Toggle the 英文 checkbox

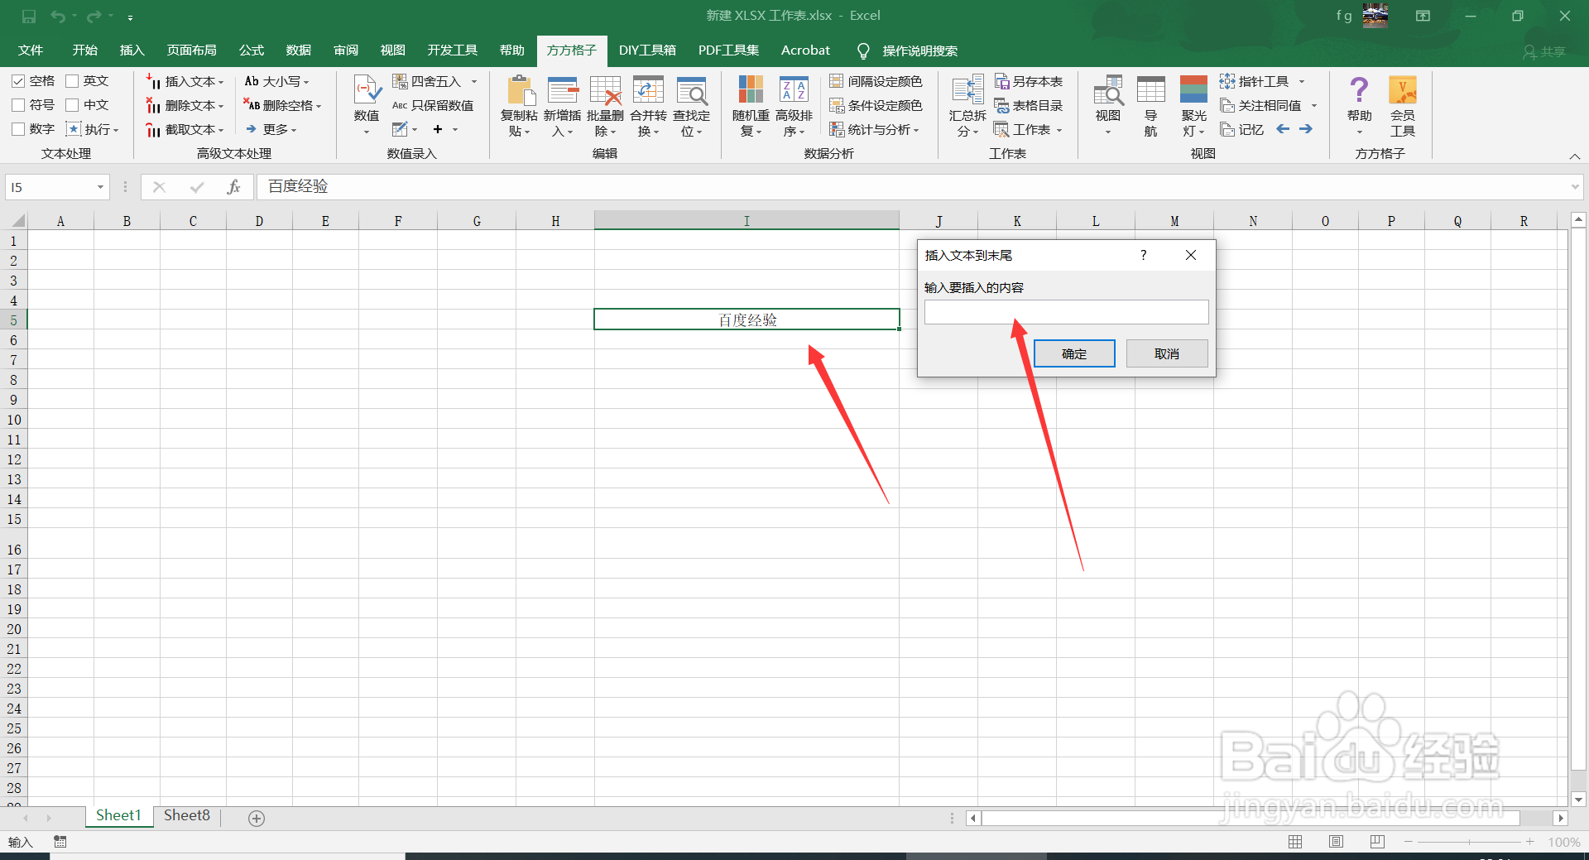coord(72,81)
